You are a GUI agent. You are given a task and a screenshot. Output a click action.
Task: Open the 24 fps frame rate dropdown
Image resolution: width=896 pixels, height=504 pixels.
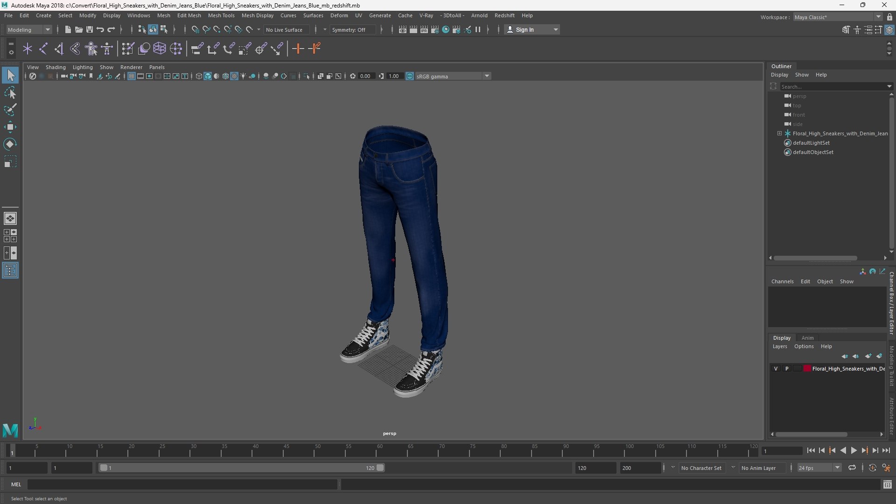point(819,468)
